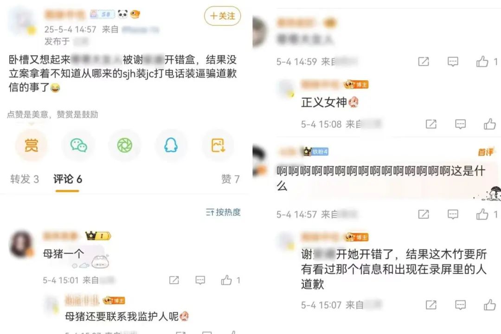Select the 评论 6 tab

coord(68,179)
